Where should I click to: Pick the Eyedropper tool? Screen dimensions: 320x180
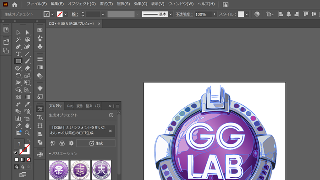[x=27, y=104]
